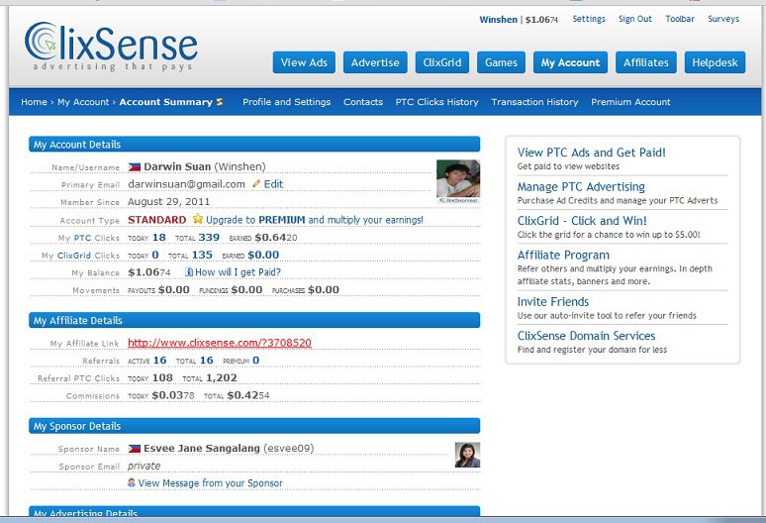Click the Winshen username at top
766x523 pixels.
click(498, 20)
